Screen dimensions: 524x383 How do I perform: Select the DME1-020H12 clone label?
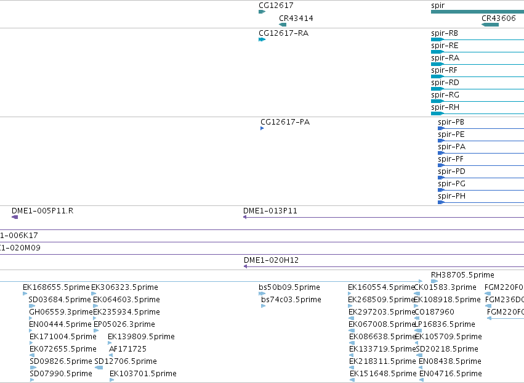pyautogui.click(x=271, y=260)
